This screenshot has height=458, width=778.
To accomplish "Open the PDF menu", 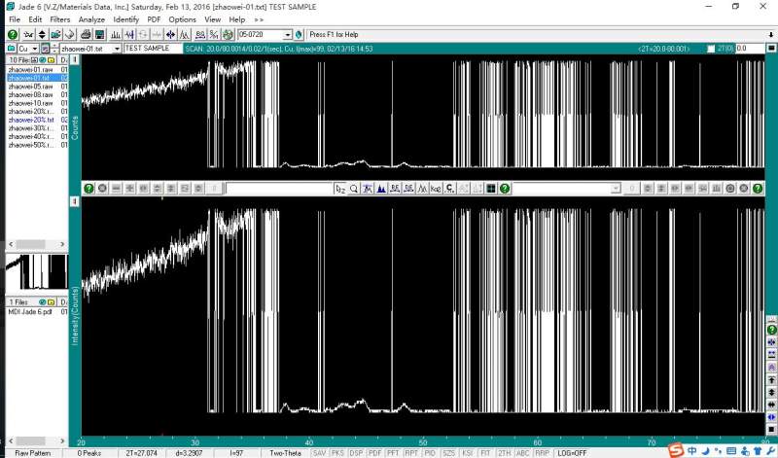I will click(154, 19).
